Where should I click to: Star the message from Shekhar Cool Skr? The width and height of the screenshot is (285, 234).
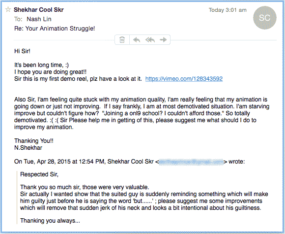8,9
